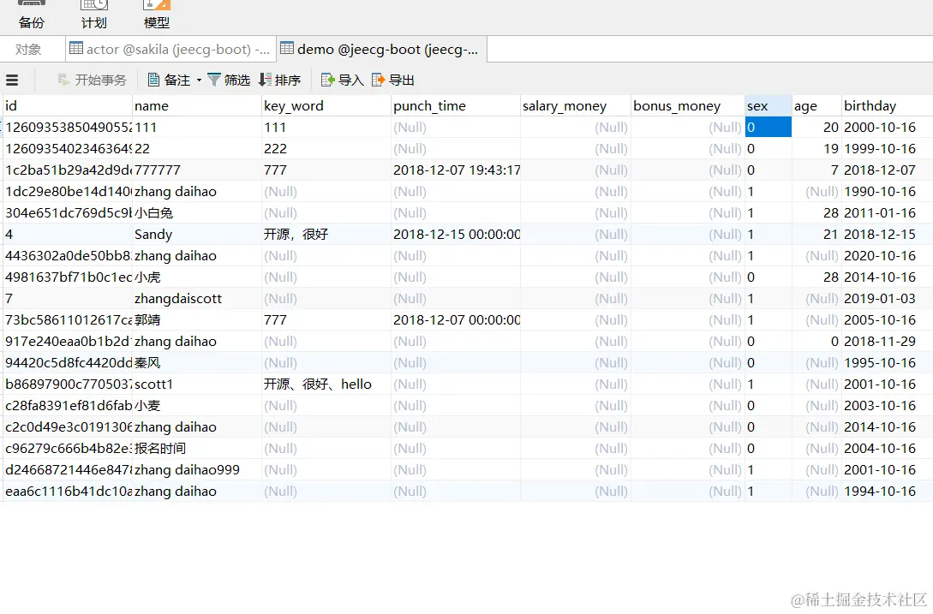Select key_word cell 222
Viewport: 933px width, 614px height.
click(326, 149)
